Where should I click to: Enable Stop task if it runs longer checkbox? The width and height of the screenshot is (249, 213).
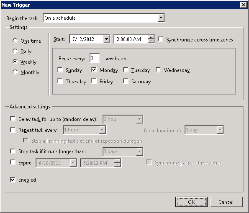(x=13, y=151)
